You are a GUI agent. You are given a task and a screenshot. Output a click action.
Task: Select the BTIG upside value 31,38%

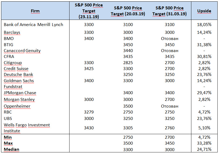click(204, 45)
